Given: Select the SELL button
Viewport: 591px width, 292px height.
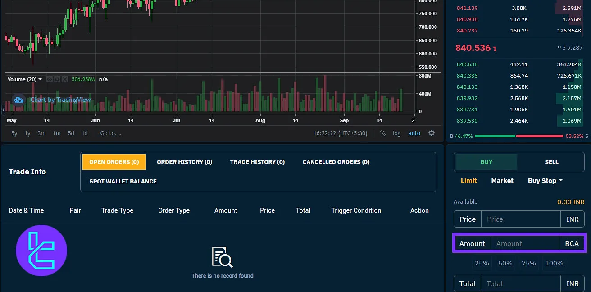Looking at the screenshot, I should 551,162.
